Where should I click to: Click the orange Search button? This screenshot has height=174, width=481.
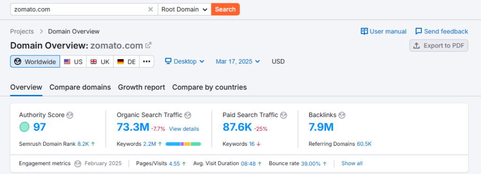[x=225, y=9]
